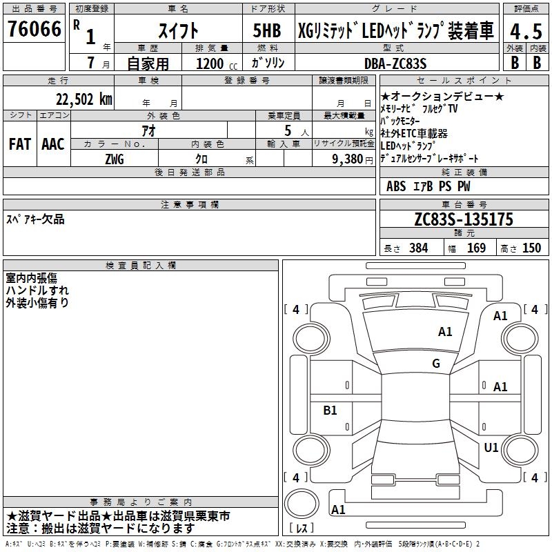Click the mileage value 22,502 km
The width and height of the screenshot is (552, 552).
(84, 99)
